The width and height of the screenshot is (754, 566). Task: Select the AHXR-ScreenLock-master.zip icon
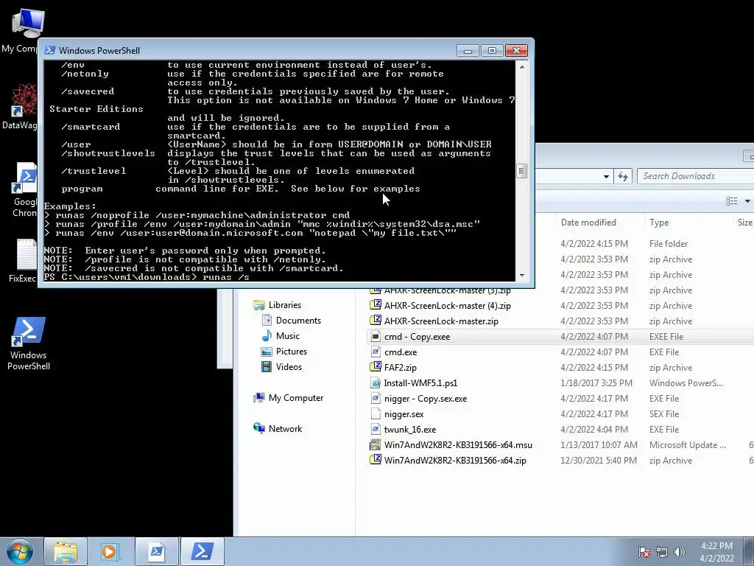coord(376,321)
